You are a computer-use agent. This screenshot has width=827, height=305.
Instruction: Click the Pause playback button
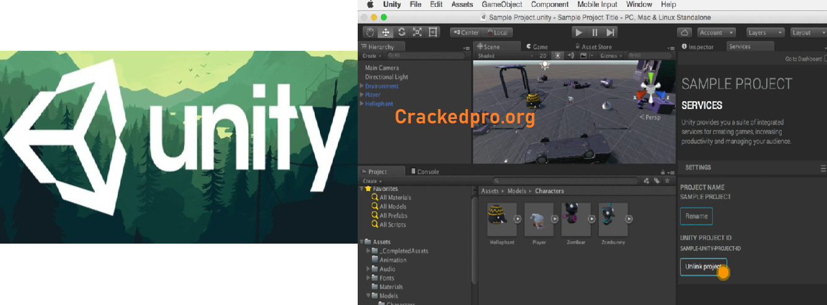[x=595, y=32]
